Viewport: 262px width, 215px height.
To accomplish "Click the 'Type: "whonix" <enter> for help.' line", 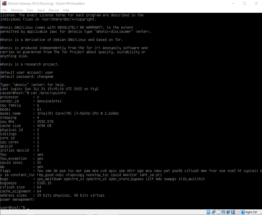I will click(33, 85).
